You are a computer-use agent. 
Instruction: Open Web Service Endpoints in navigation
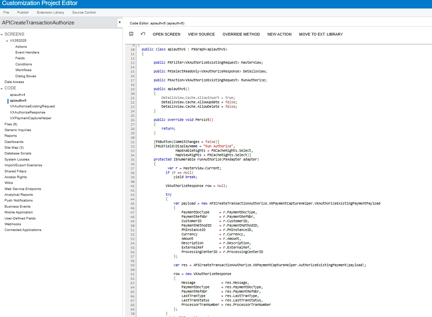tap(23, 189)
